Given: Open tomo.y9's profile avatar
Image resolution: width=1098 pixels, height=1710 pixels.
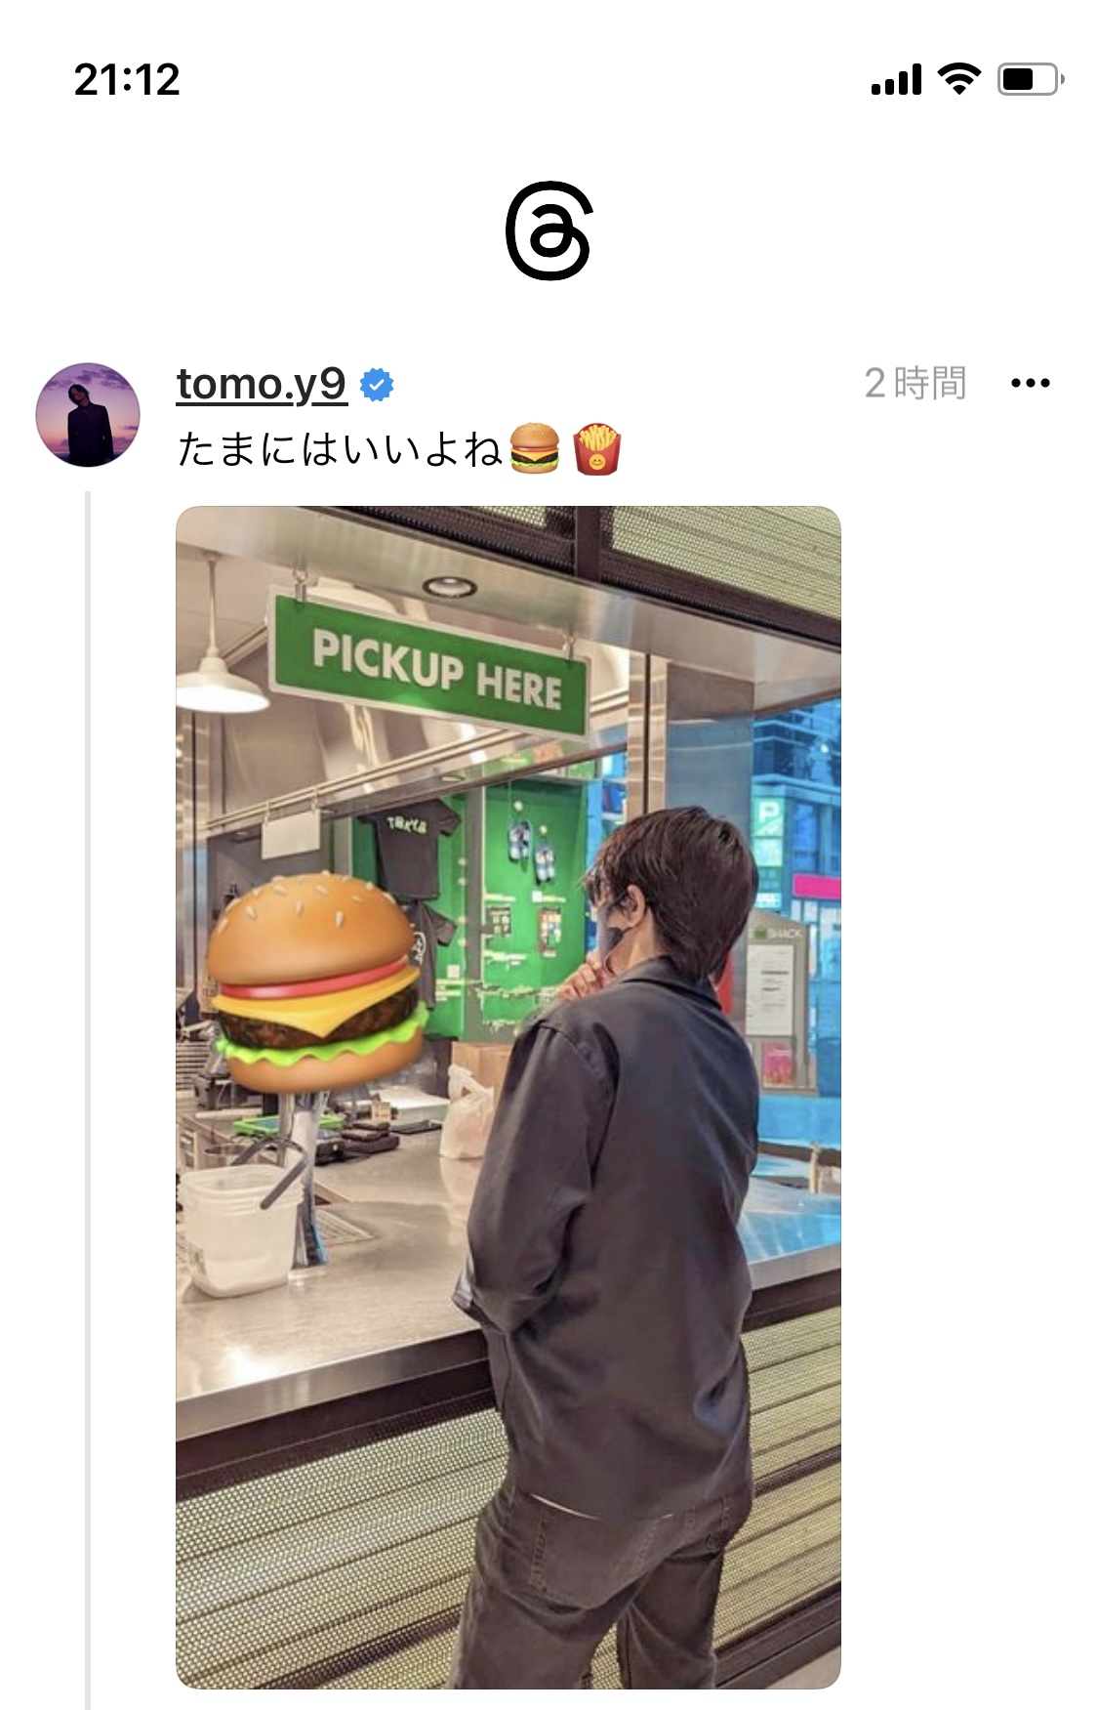Looking at the screenshot, I should pyautogui.click(x=88, y=415).
